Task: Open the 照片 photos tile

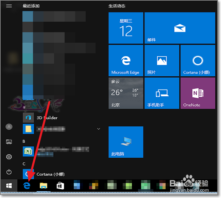Action: (x=161, y=60)
